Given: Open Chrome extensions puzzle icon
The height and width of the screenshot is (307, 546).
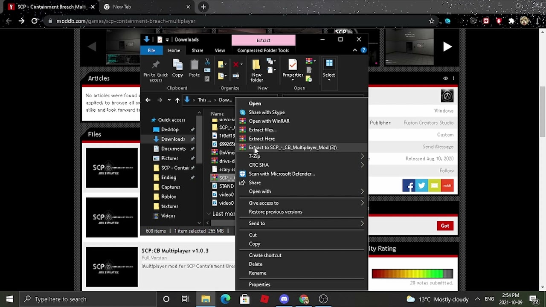Looking at the screenshot, I should click(511, 21).
